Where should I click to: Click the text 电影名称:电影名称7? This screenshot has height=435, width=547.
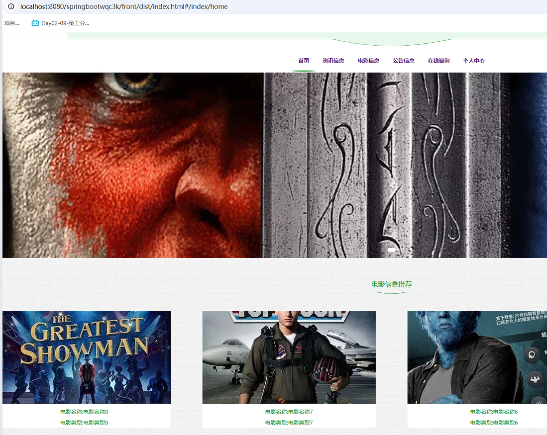pos(289,412)
